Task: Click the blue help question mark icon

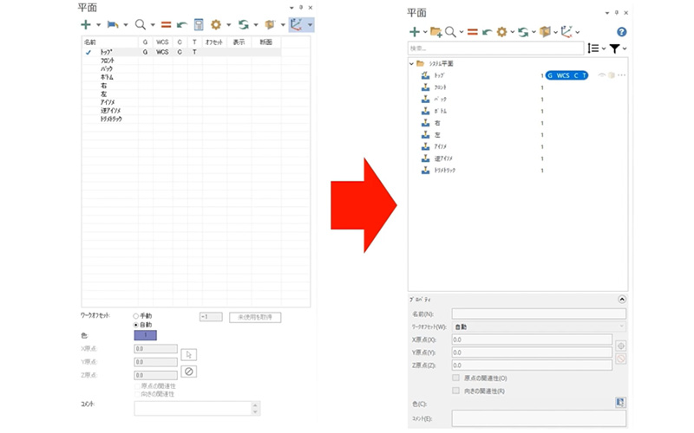Action: (621, 32)
